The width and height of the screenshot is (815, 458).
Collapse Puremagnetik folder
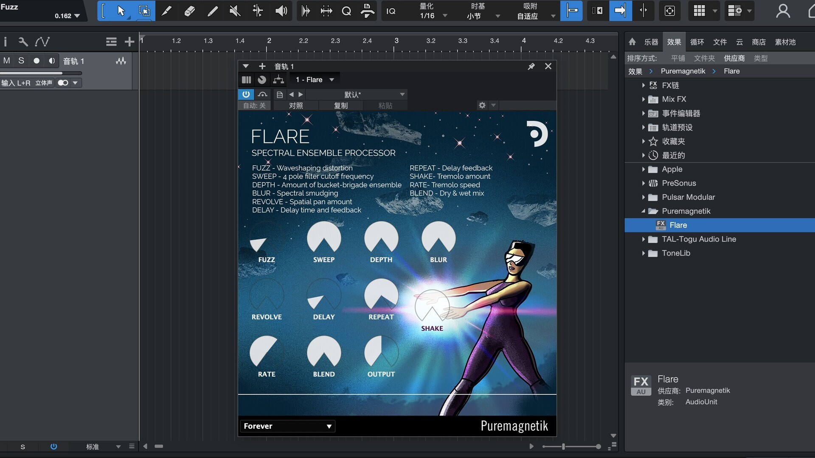point(643,211)
